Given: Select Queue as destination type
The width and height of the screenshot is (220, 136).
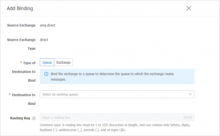Looking at the screenshot, I should [x=47, y=62].
